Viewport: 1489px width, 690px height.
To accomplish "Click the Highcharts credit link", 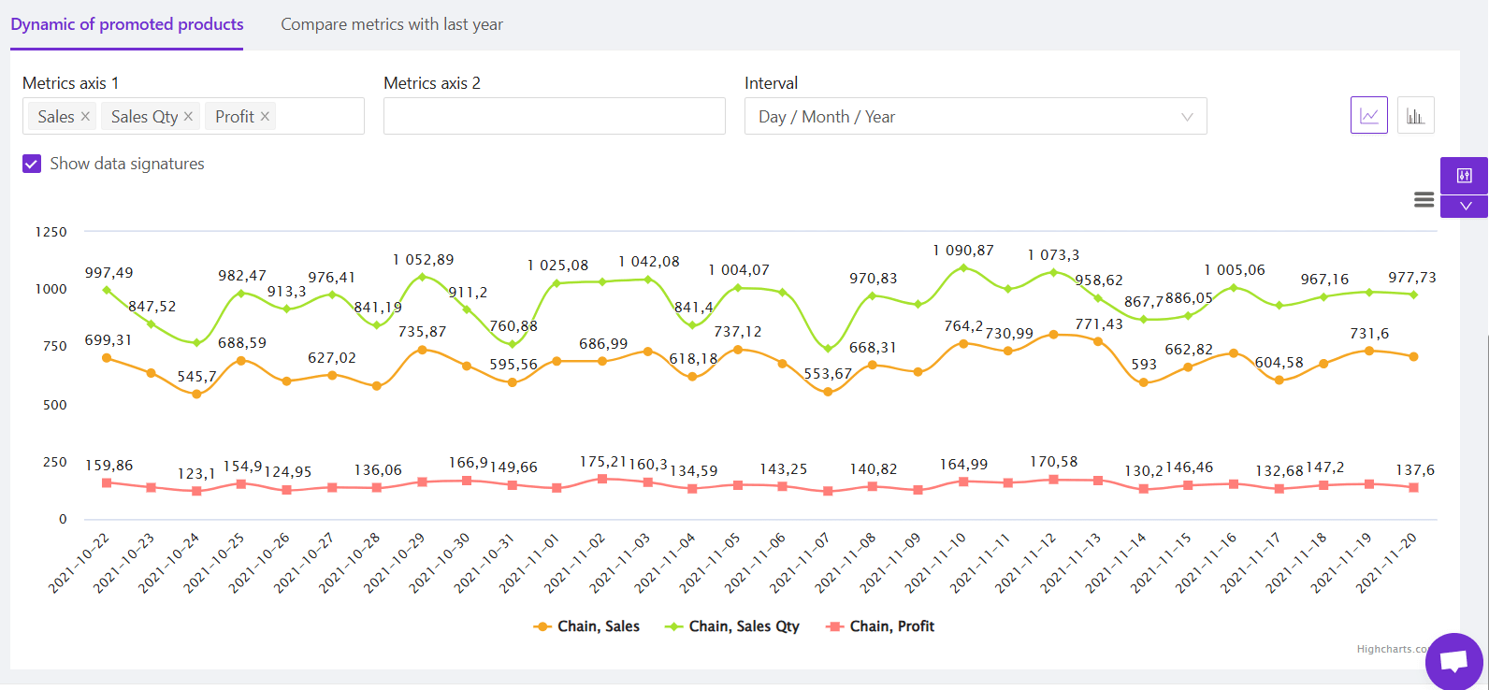I will point(1391,649).
